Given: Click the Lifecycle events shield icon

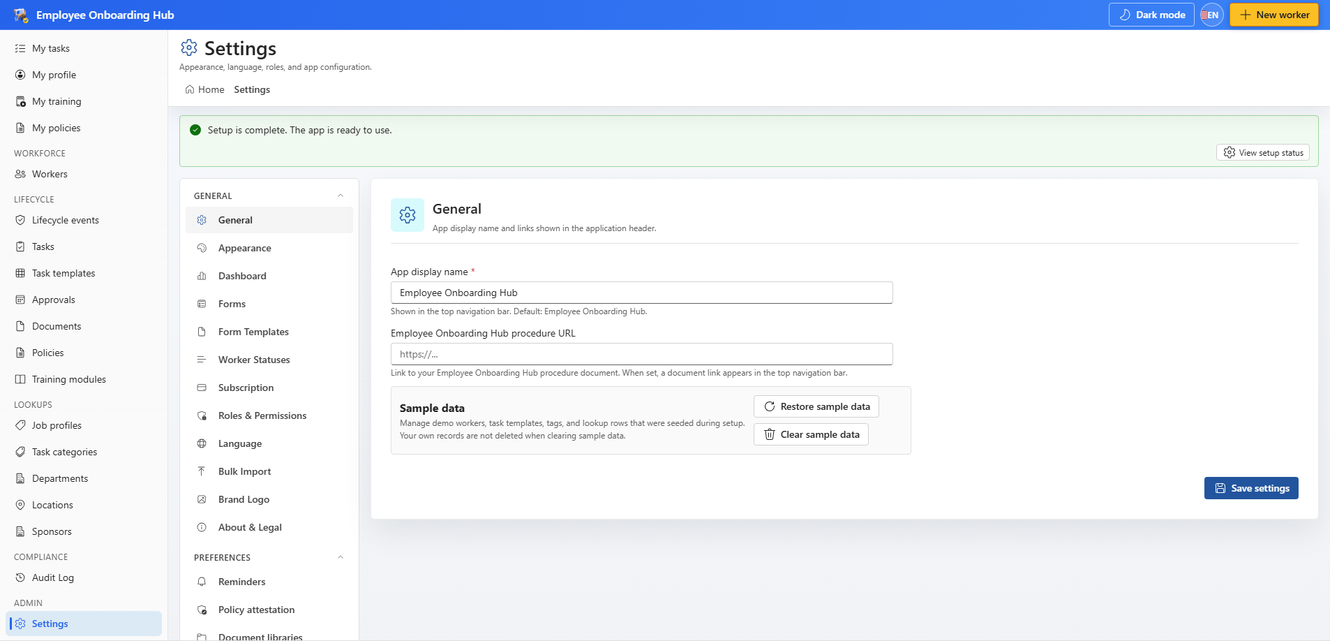Looking at the screenshot, I should (x=20, y=220).
